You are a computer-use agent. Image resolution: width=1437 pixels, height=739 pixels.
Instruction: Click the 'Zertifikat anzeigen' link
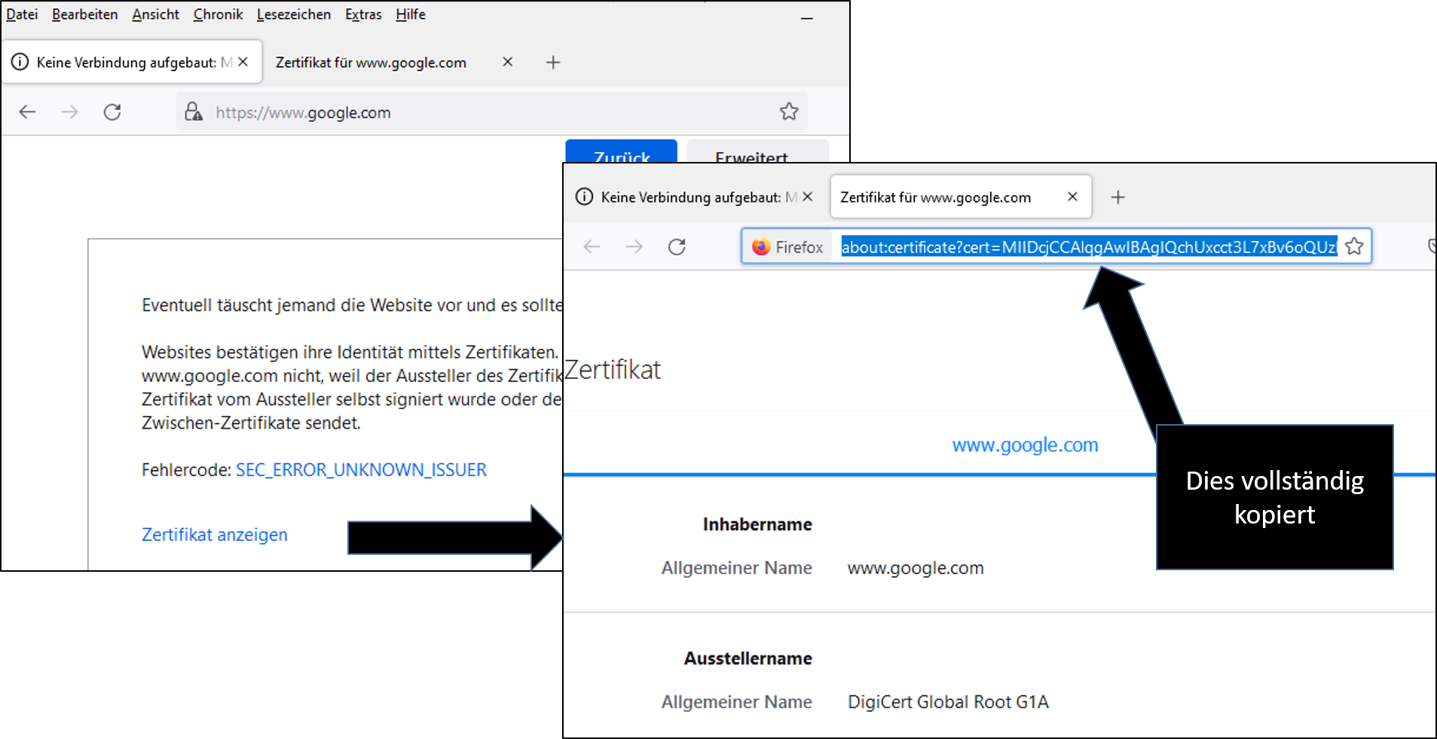(215, 535)
